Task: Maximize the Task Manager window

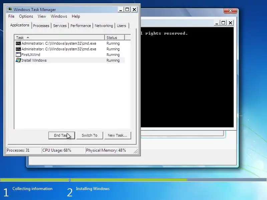Action: tap(127, 10)
